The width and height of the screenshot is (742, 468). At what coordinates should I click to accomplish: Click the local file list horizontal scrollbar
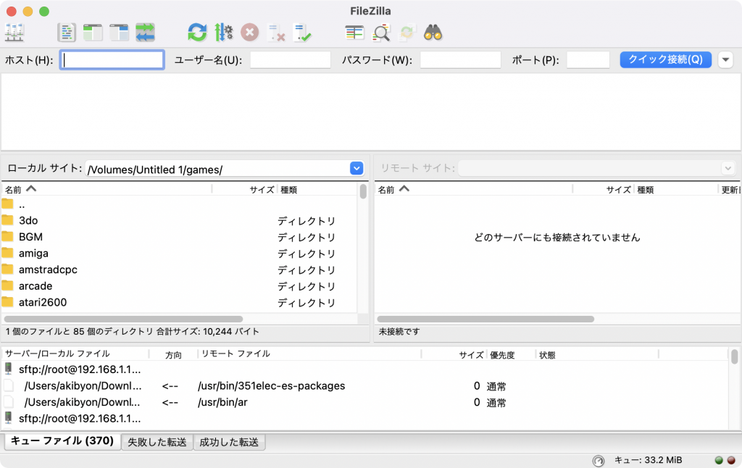coord(123,319)
